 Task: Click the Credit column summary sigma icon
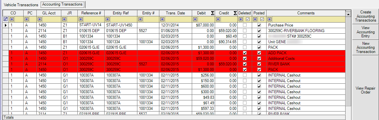(235, 13)
